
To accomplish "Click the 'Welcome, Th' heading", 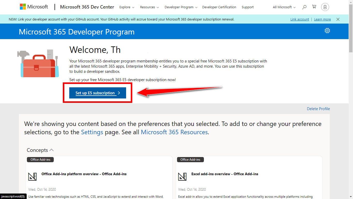I will tap(95, 49).
